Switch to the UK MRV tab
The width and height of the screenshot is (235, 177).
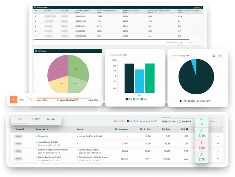click(51, 119)
